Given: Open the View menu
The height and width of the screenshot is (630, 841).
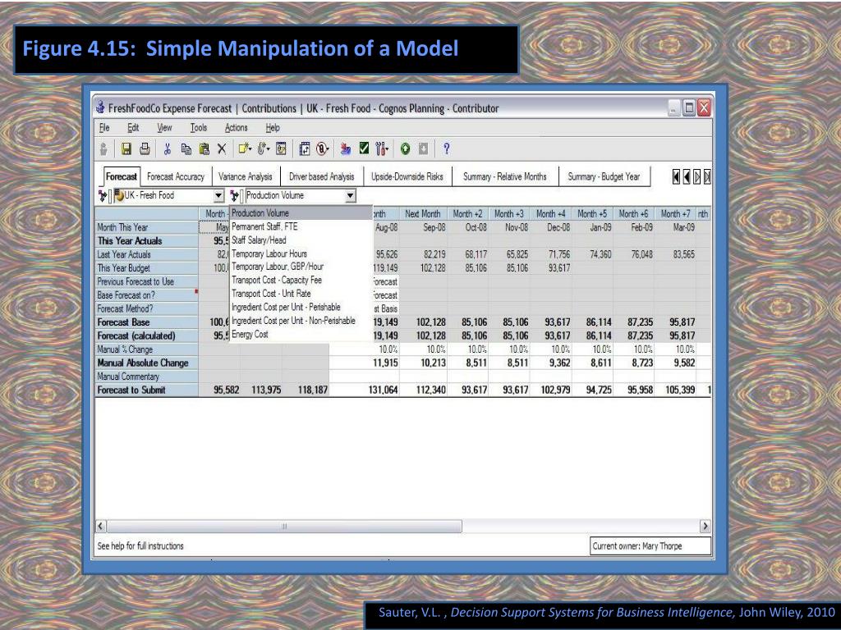Looking at the screenshot, I should (164, 127).
